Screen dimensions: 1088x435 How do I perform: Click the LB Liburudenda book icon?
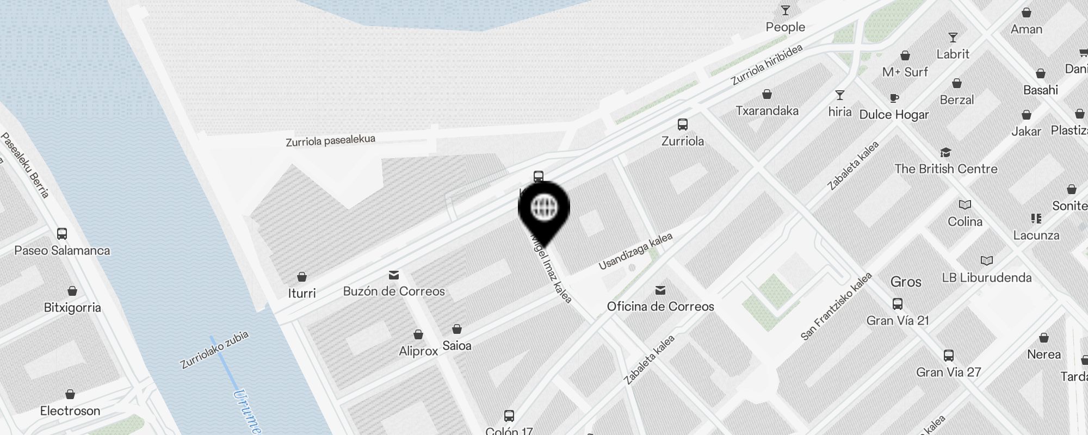(986, 261)
